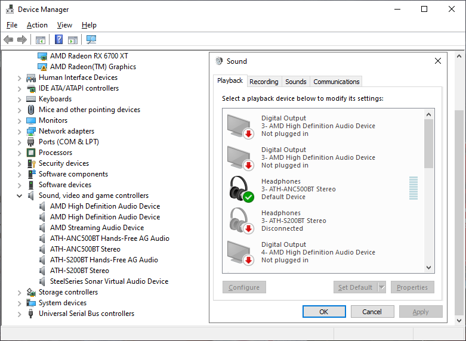Screen dimensions: 466x341
Task: Select ATH-ANC500BT Stereo tree item
Action: (x=85, y=249)
